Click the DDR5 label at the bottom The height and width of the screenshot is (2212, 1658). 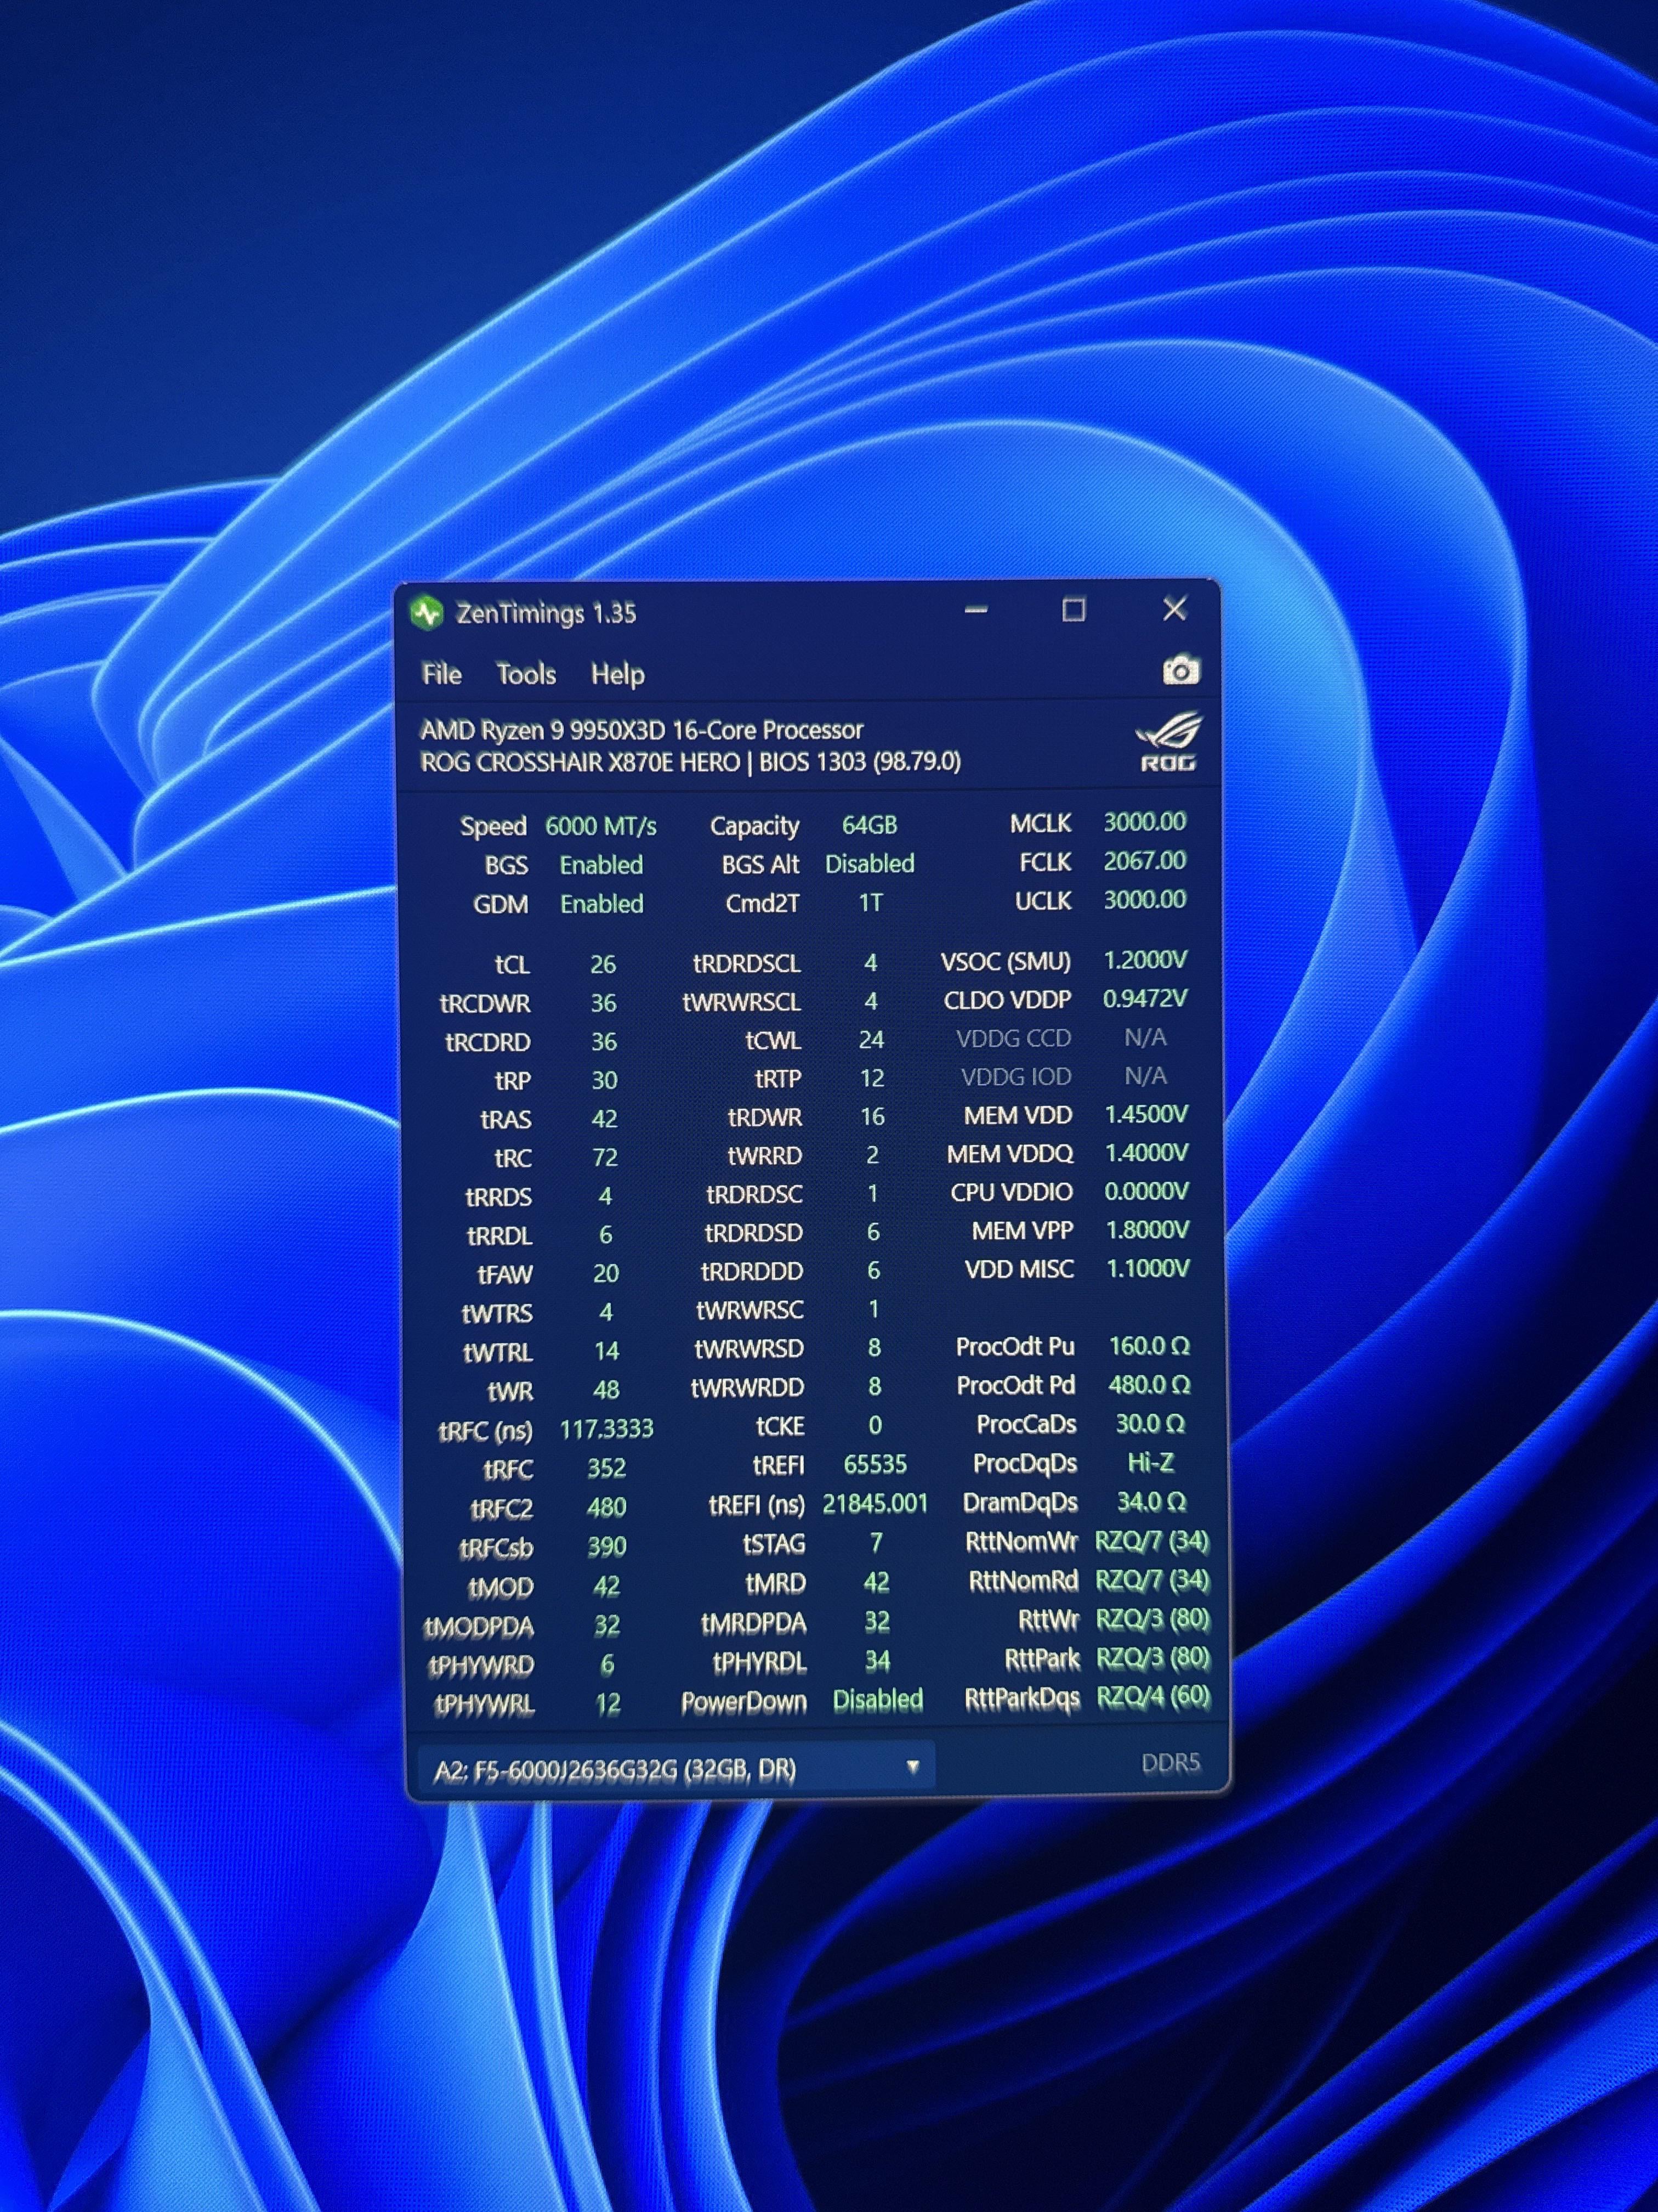[1170, 1763]
